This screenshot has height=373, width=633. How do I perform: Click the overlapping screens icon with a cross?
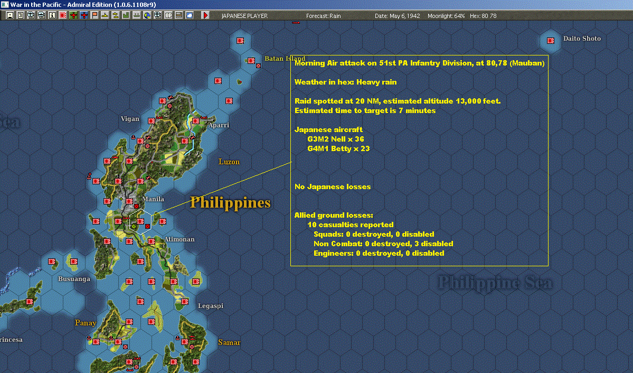pyautogui.click(x=31, y=15)
